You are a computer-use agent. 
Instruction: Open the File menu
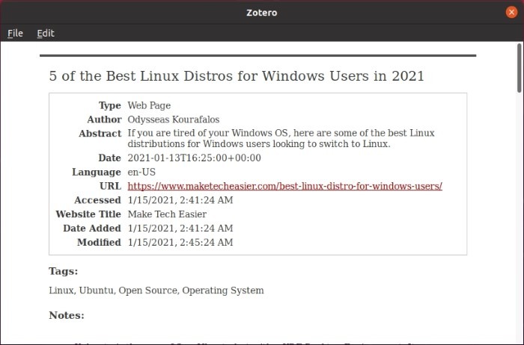(15, 34)
